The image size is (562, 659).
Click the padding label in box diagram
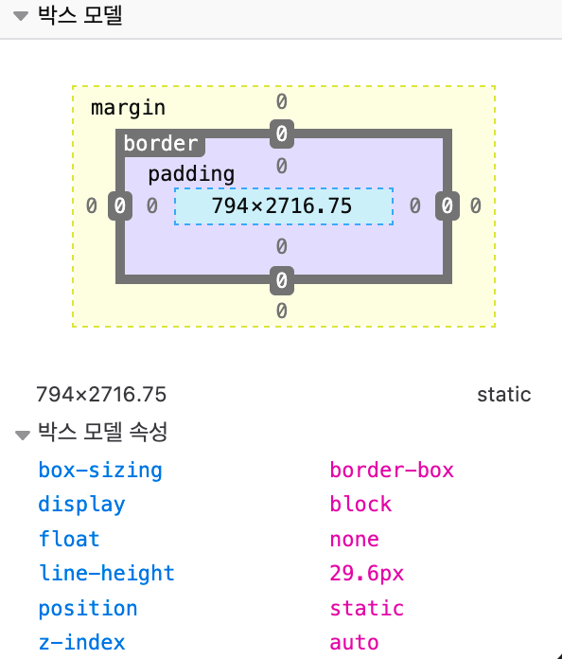pos(191,174)
